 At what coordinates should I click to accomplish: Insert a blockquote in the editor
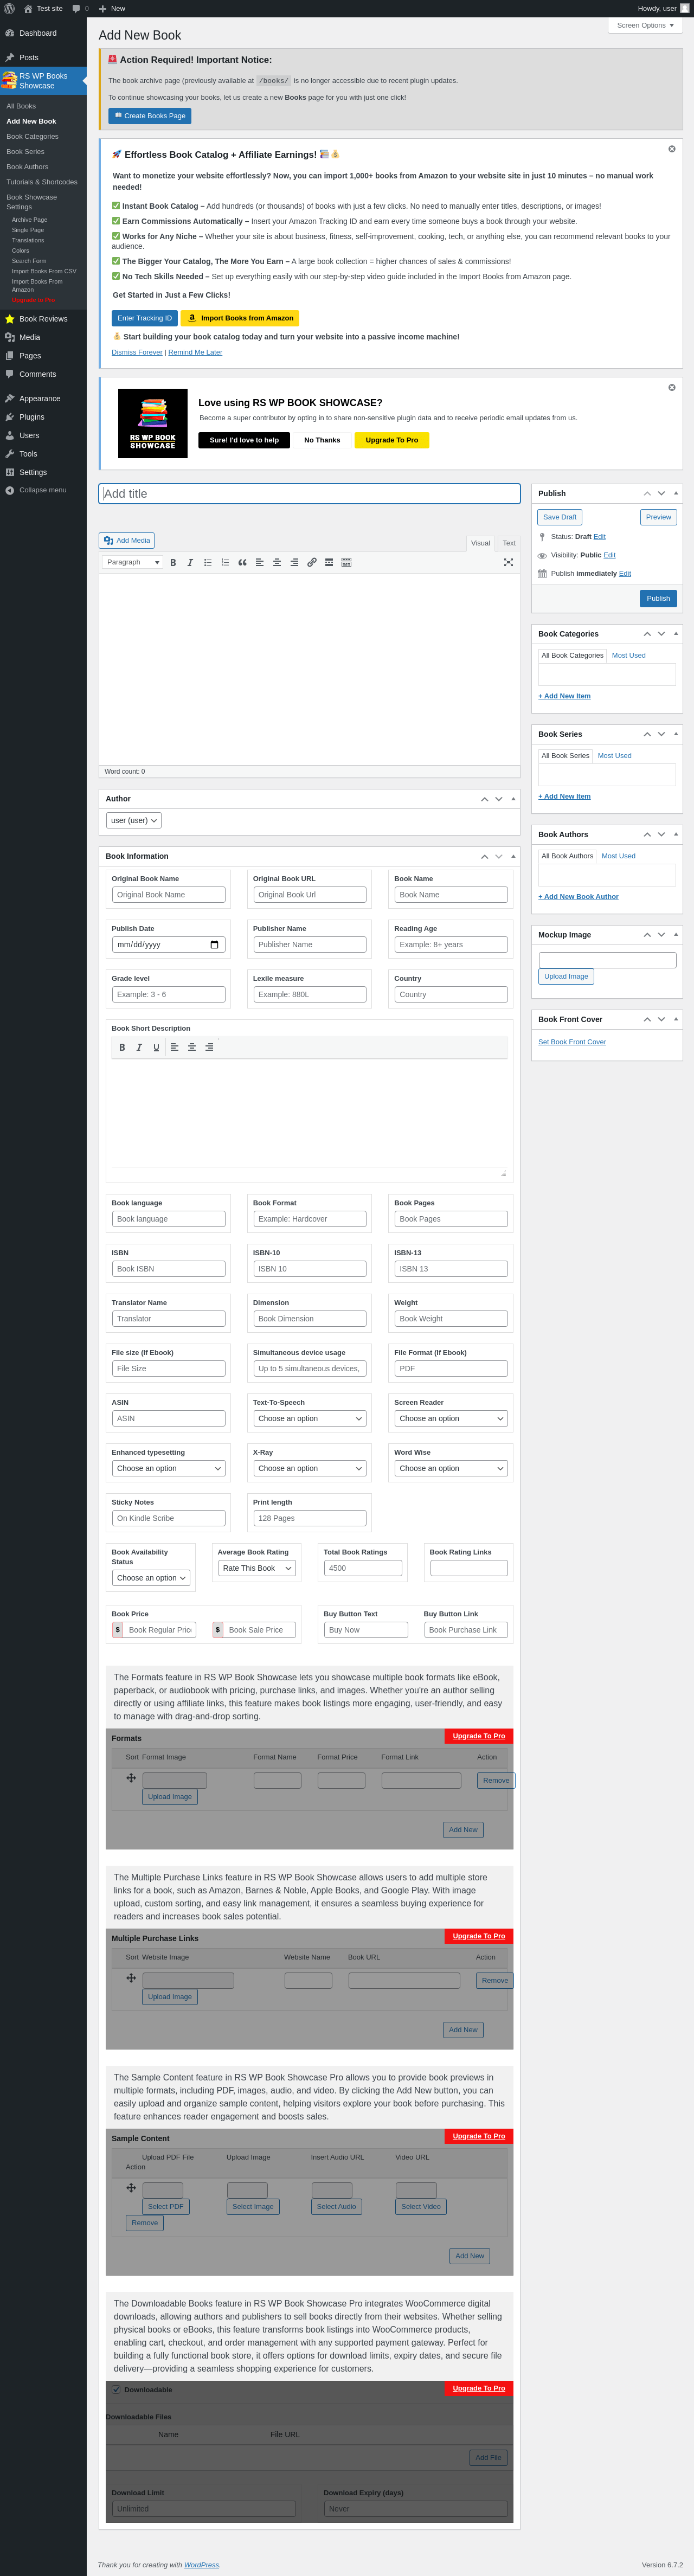click(x=242, y=562)
